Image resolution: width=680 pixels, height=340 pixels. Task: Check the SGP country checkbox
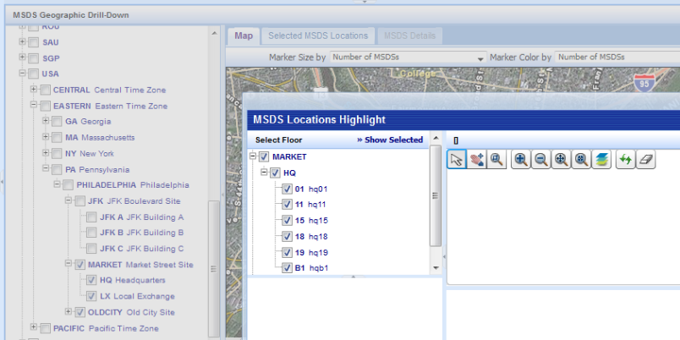point(33,58)
